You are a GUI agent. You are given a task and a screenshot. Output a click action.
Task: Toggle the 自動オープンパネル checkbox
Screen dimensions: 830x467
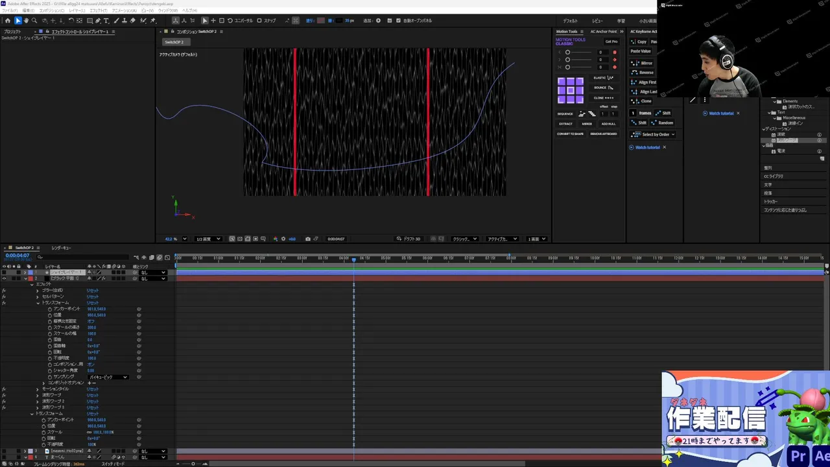tap(398, 21)
